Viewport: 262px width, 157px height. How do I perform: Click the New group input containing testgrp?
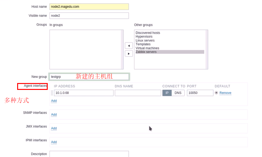pos(89,77)
